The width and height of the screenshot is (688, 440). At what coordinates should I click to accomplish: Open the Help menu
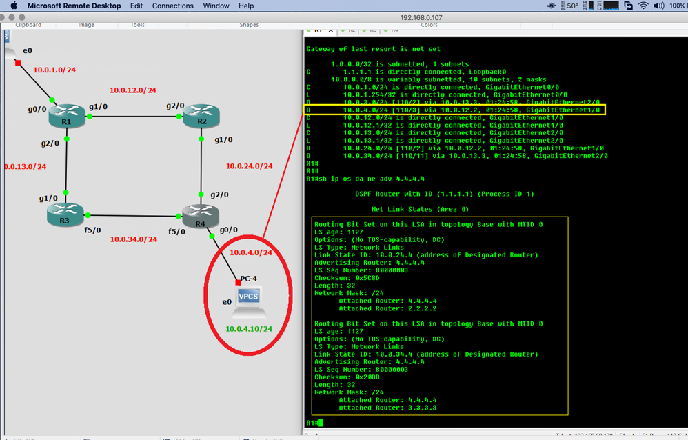pos(246,6)
